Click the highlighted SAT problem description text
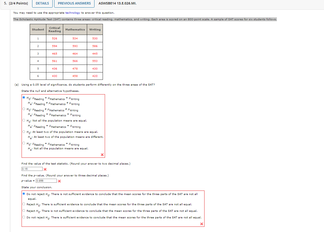 pos(144,19)
